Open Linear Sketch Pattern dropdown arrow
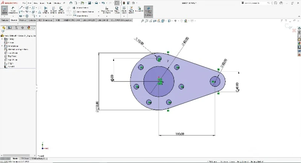The height and width of the screenshot is (163, 301). (99, 12)
